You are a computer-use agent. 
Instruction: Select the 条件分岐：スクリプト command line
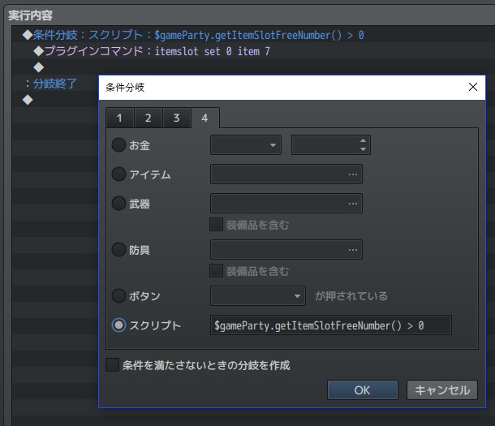click(x=253, y=35)
